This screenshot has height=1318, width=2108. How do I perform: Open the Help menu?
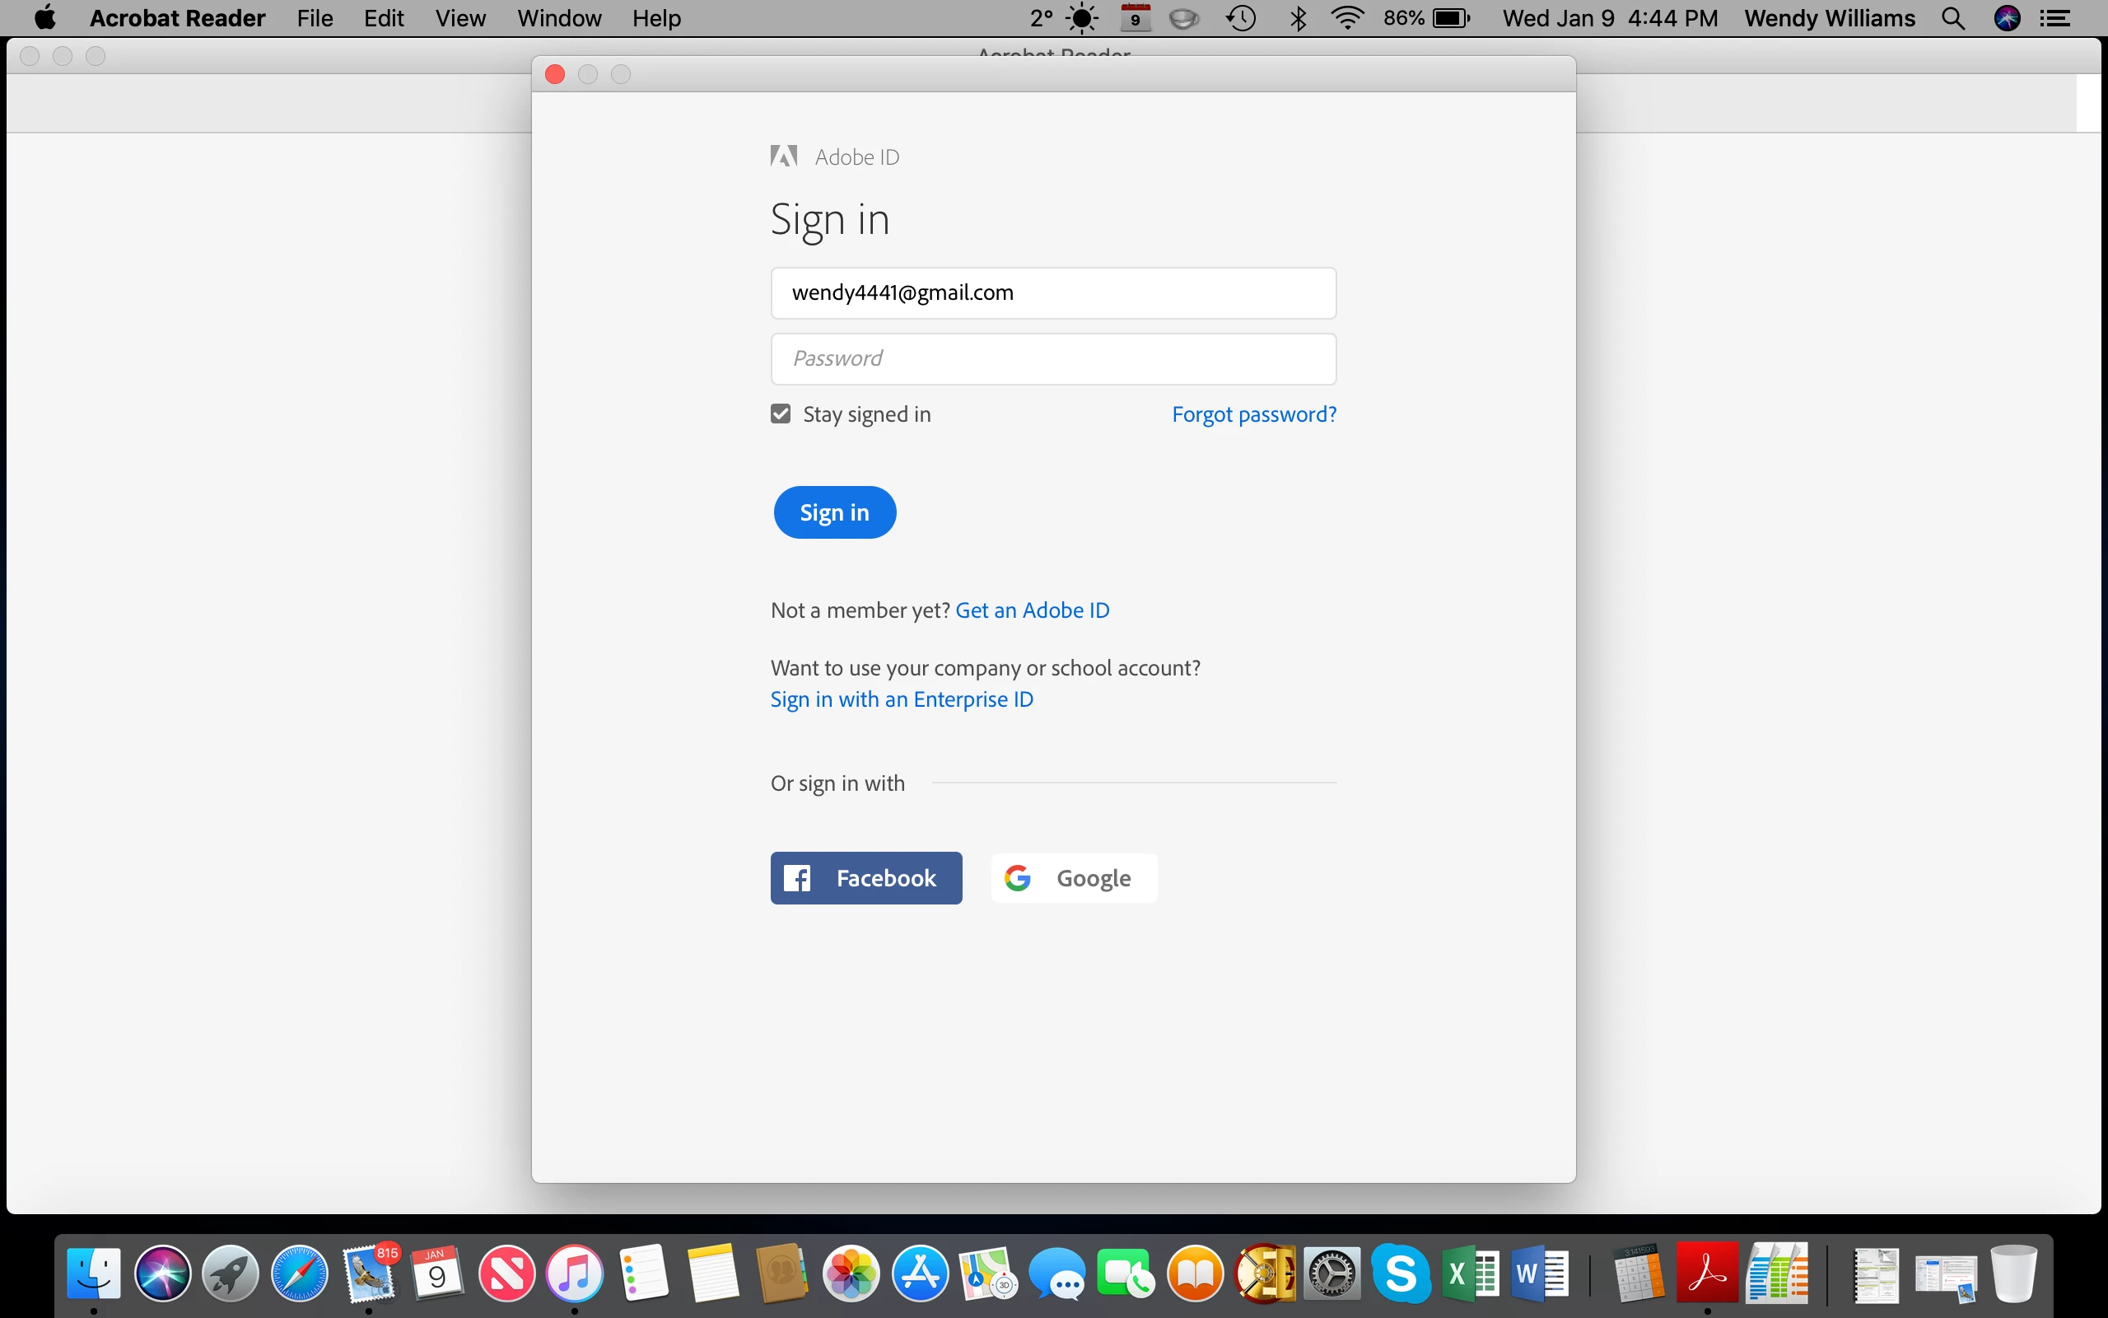pyautogui.click(x=656, y=18)
